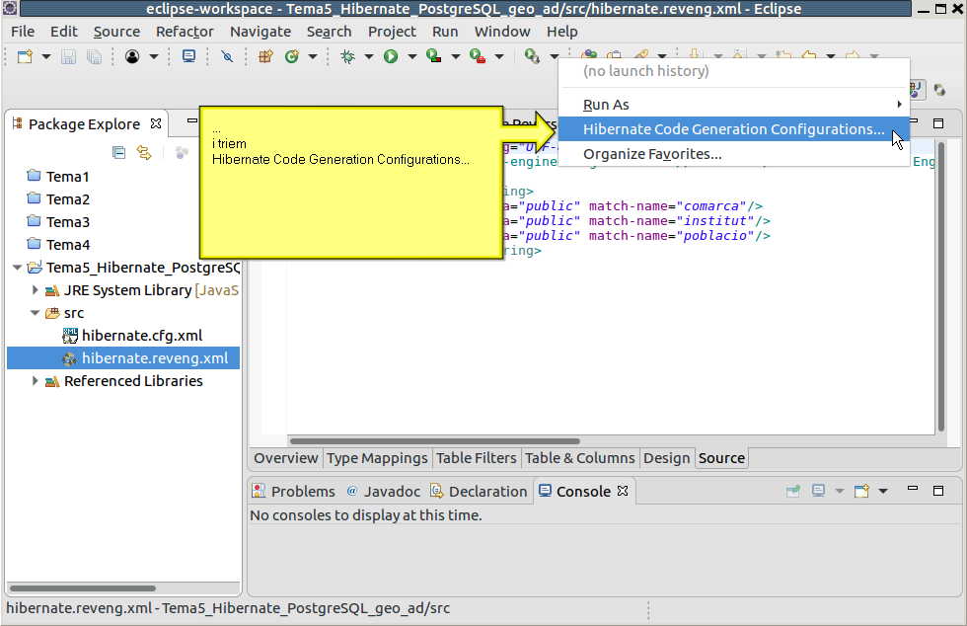The image size is (967, 626).
Task: Switch to Table & Columns tab
Action: [580, 458]
